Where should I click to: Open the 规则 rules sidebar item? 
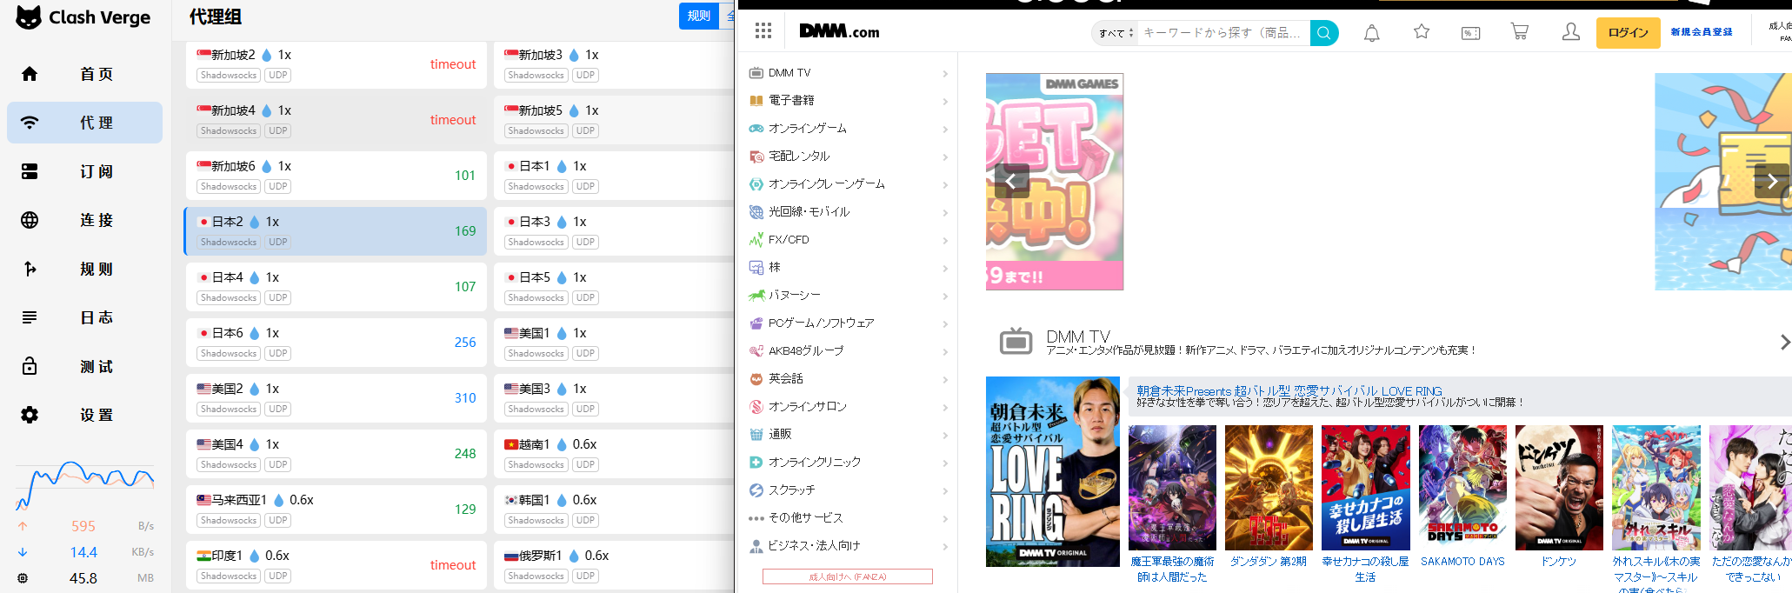[x=84, y=269]
